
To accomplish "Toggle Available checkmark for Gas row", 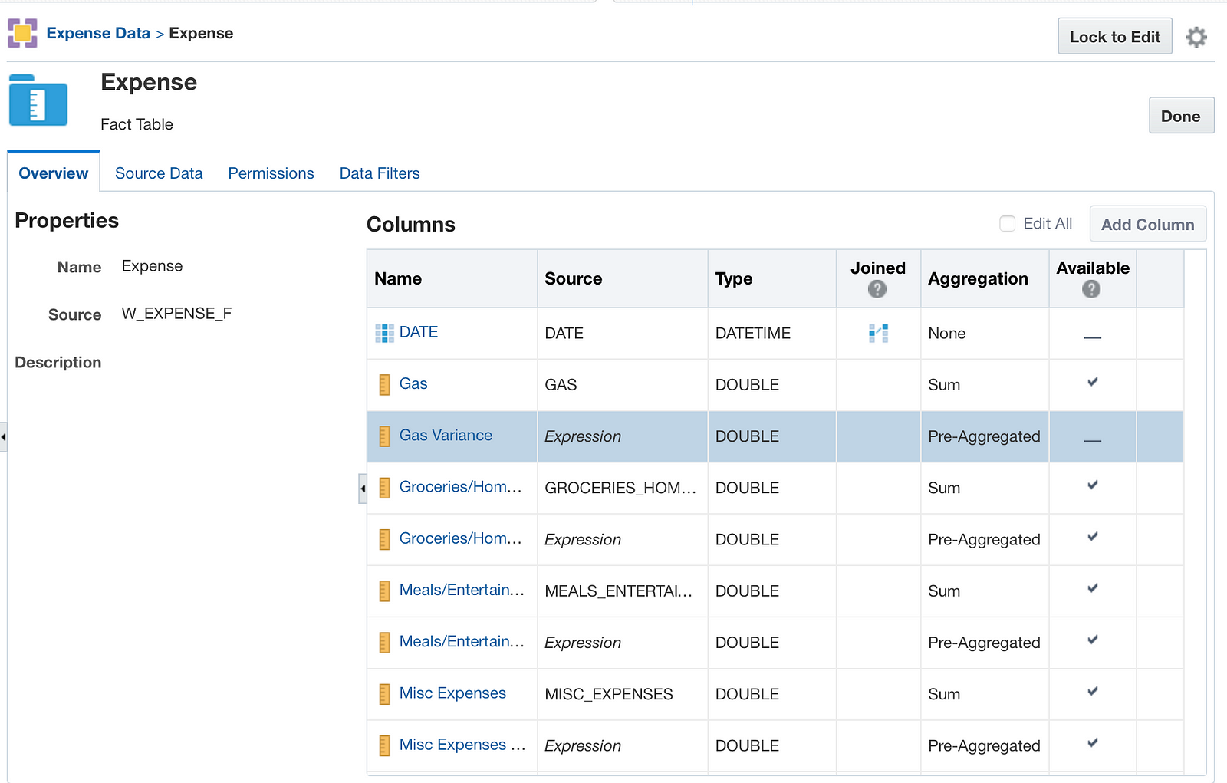I will (x=1093, y=382).
